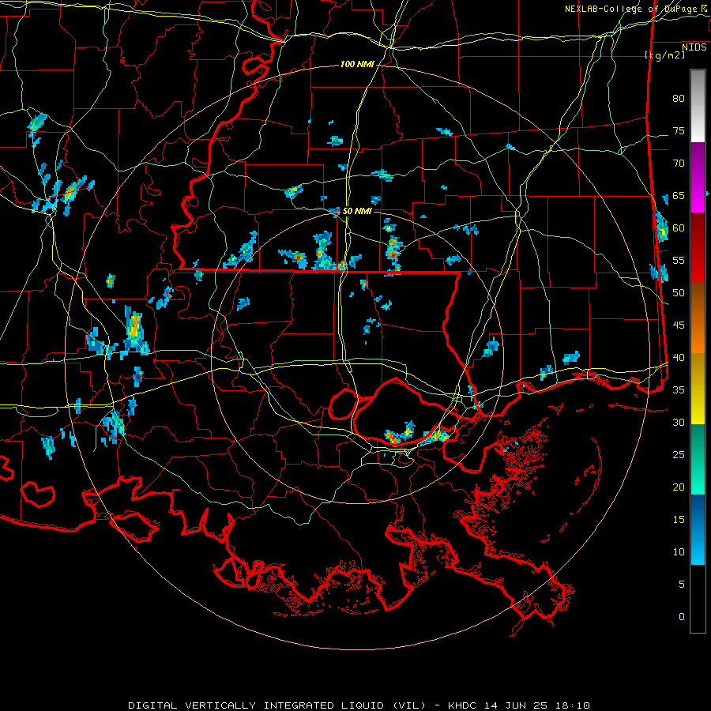Screen dimensions: 711x711
Task: Select the 15 value on the scale
Action: point(679,520)
